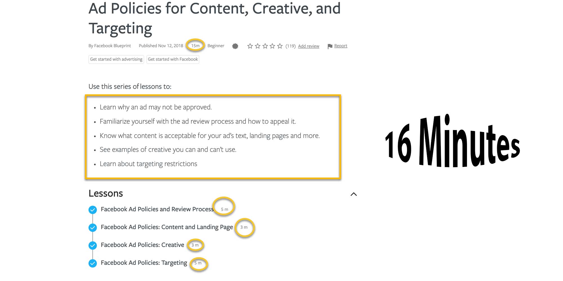Click the 15m course duration label
The width and height of the screenshot is (563, 281).
coord(195,46)
